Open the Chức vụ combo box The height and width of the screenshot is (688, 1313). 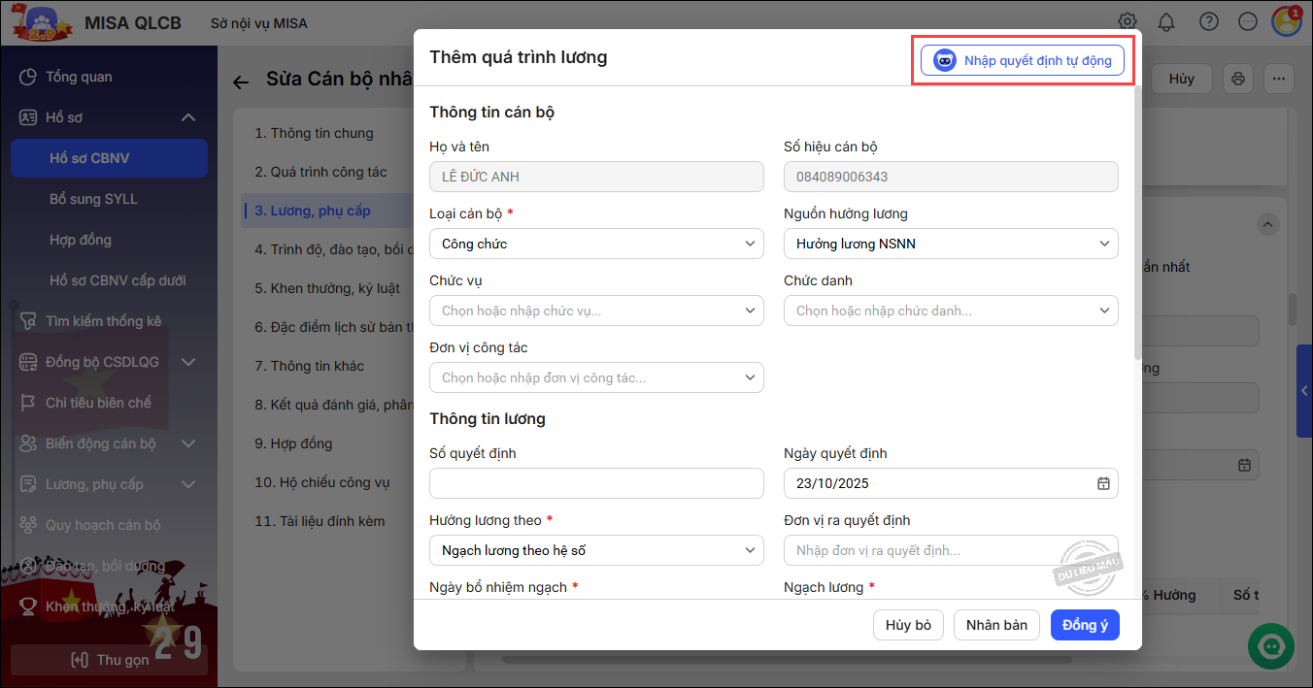click(596, 311)
